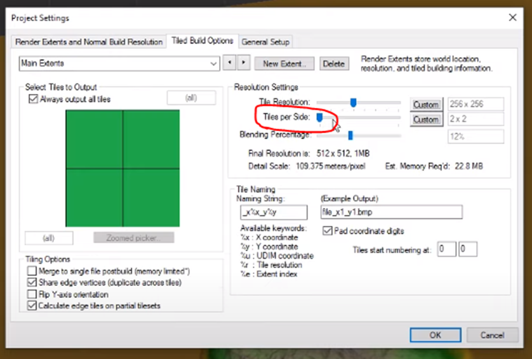Click the (all) field below the tile grid
The width and height of the screenshot is (532, 359).
click(x=48, y=238)
